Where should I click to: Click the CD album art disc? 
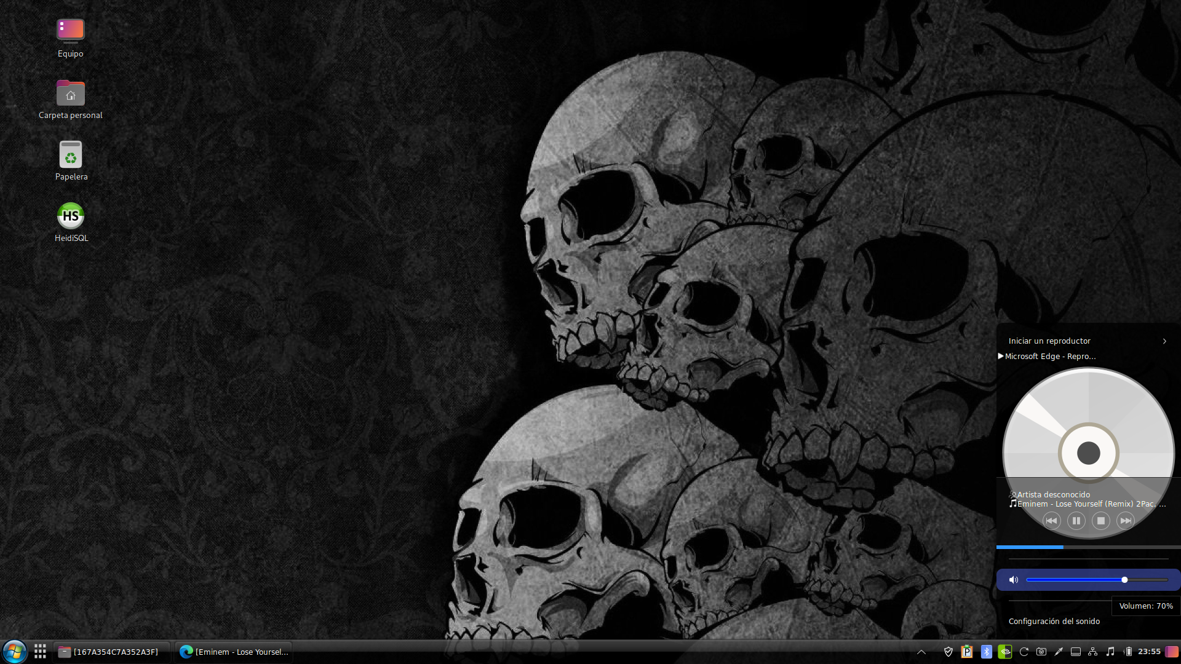pos(1088,453)
